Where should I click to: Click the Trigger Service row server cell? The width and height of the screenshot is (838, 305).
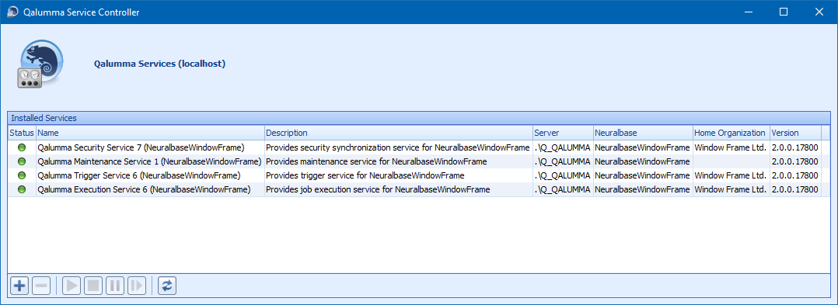click(x=563, y=175)
